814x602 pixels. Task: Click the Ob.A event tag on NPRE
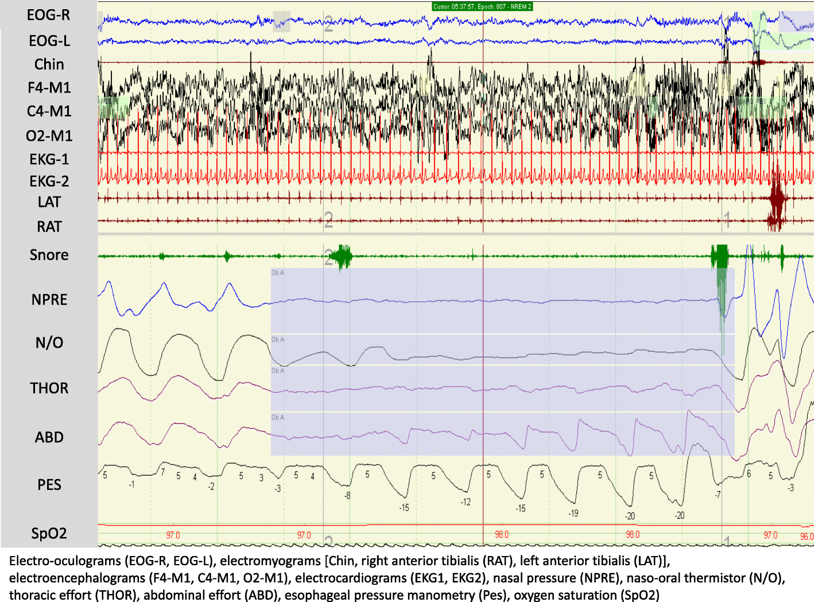click(x=278, y=273)
